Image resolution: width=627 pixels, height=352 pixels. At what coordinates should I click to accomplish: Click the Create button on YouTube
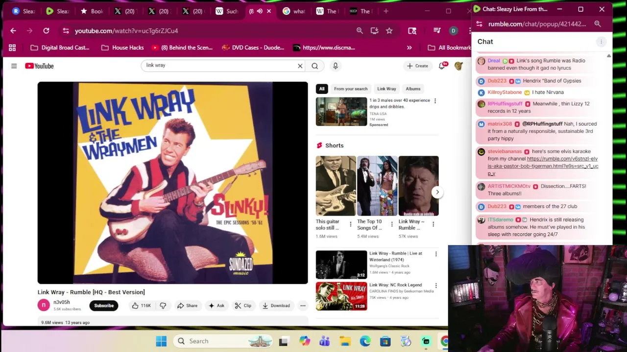coord(417,66)
